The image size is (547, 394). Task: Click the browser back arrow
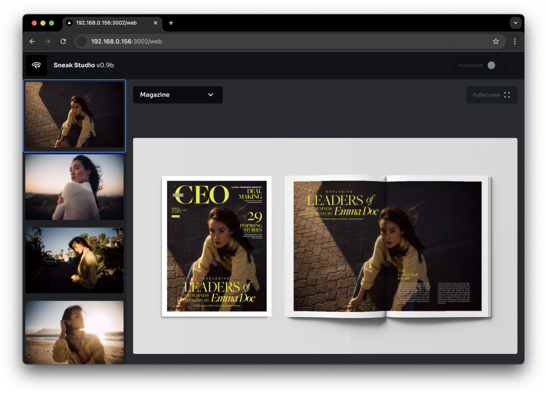click(33, 41)
